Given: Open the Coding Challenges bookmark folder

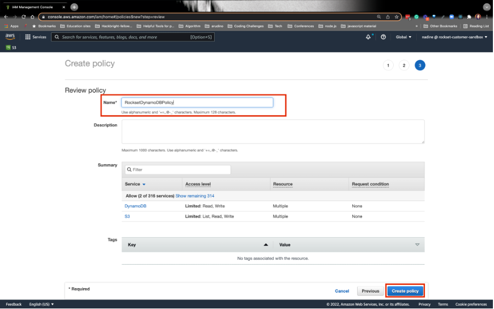Looking at the screenshot, I should point(245,26).
